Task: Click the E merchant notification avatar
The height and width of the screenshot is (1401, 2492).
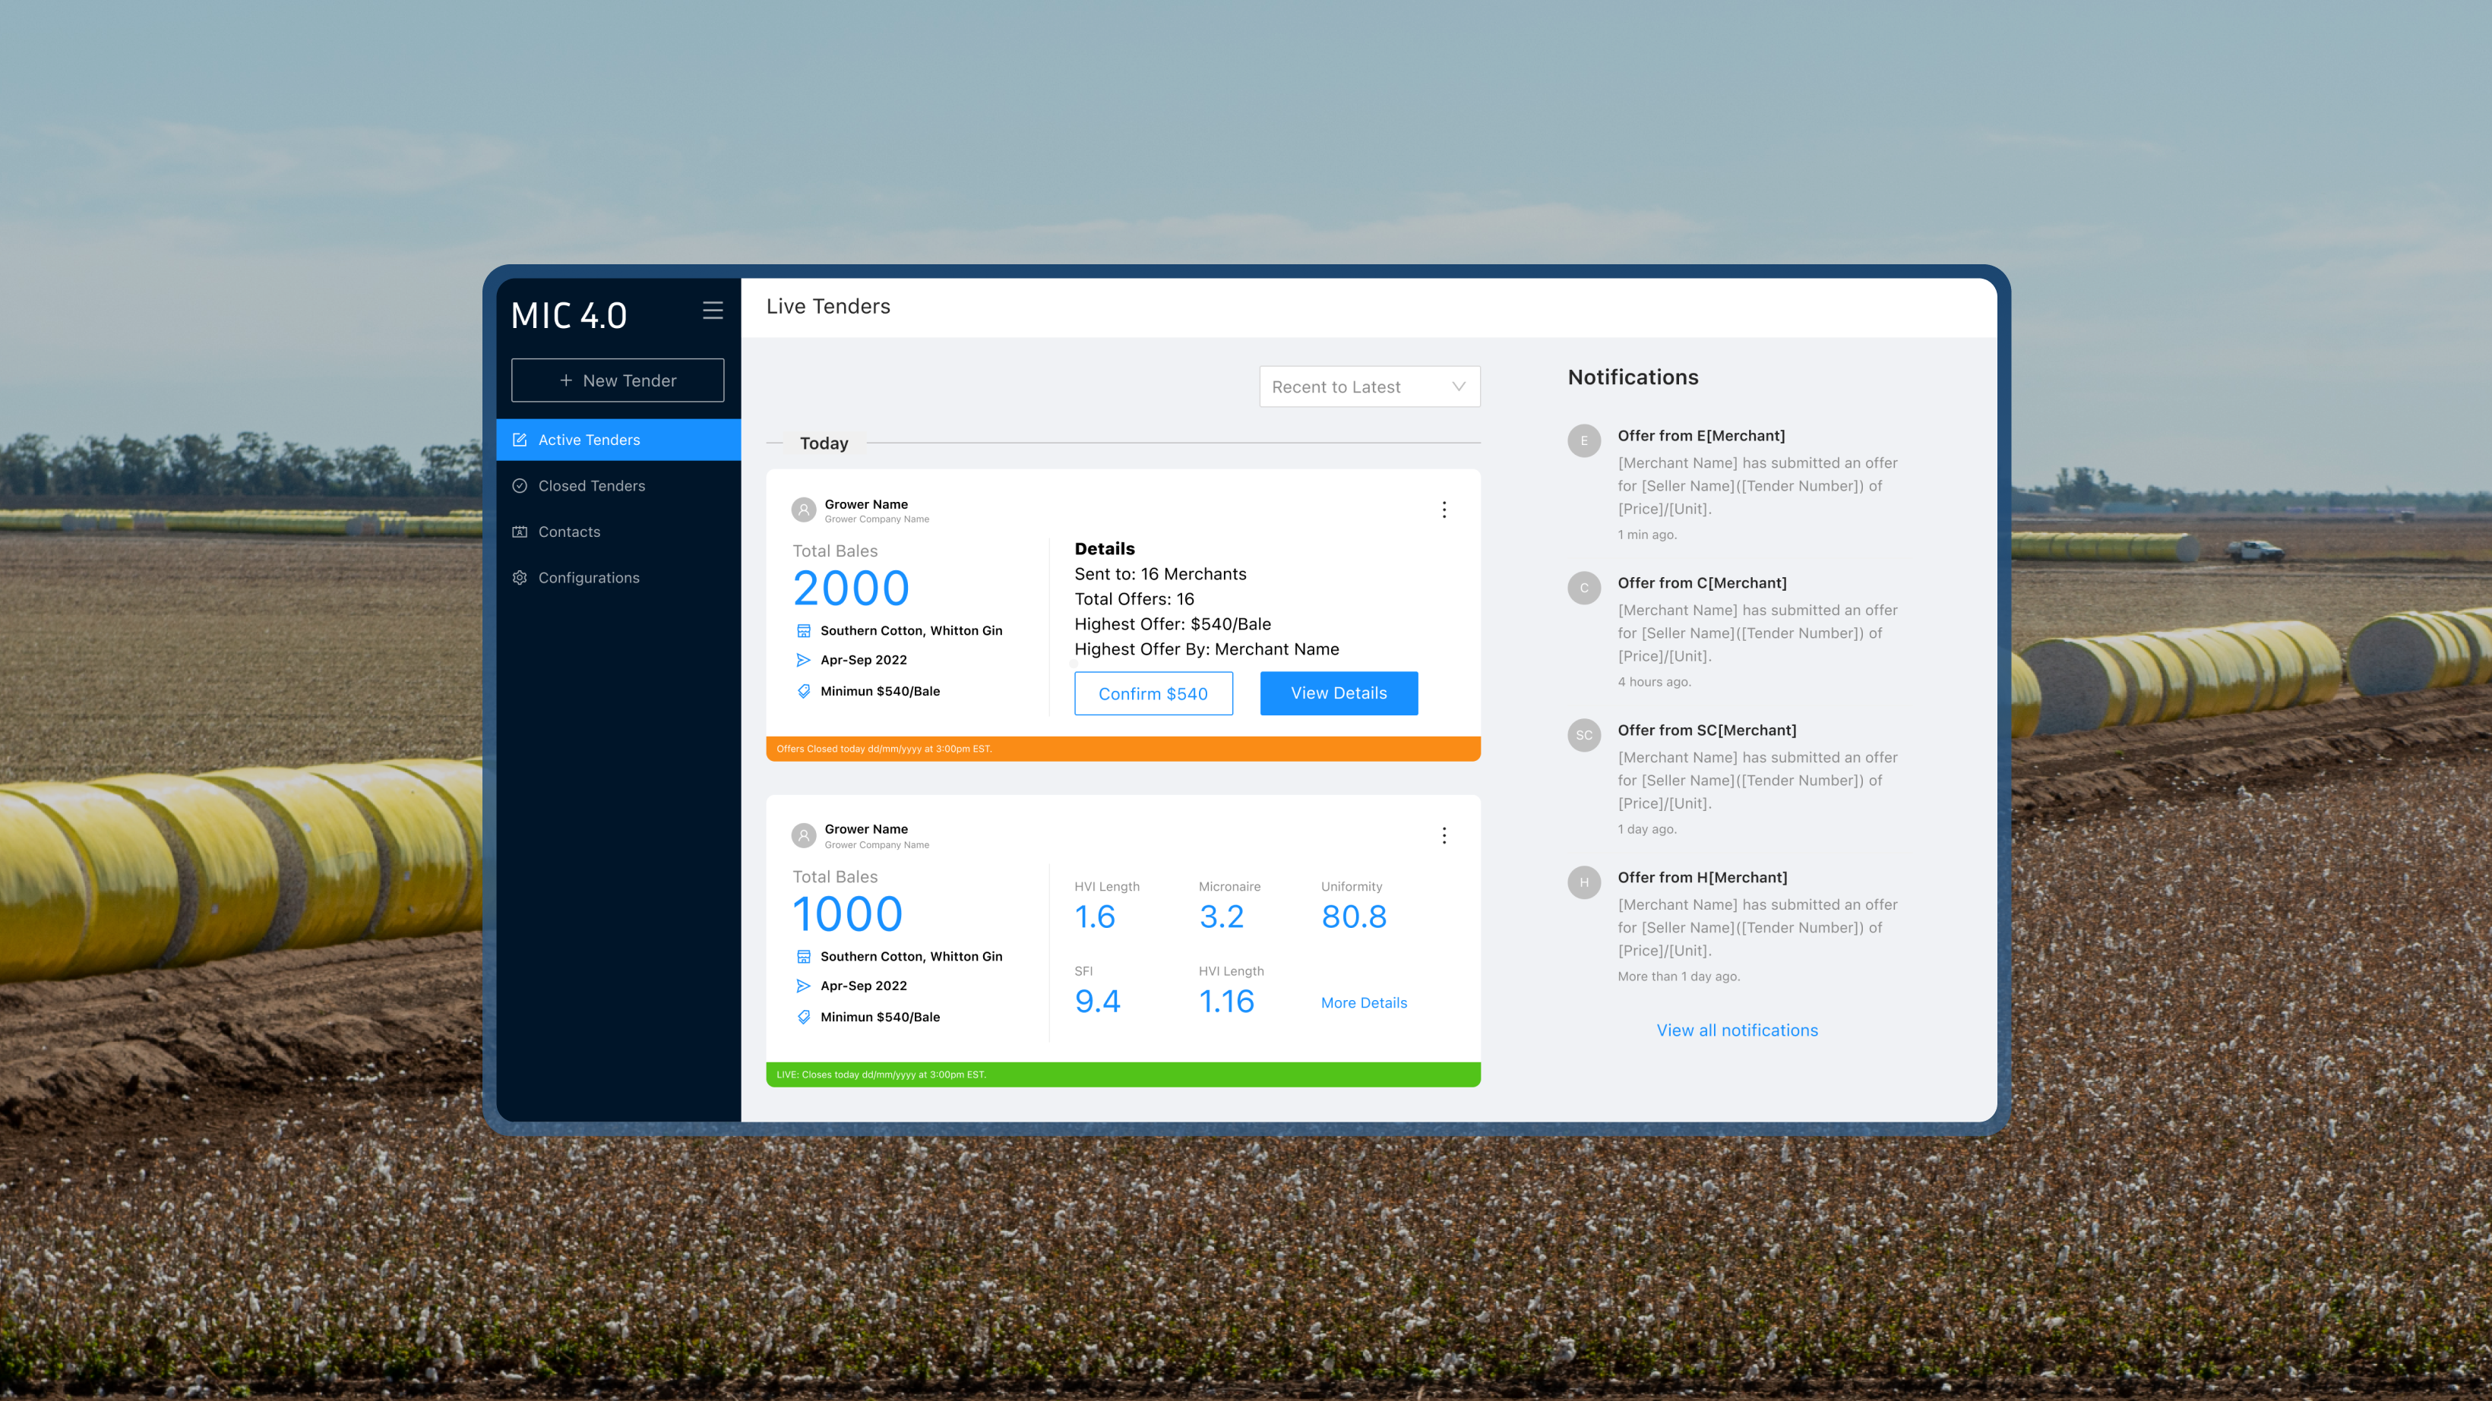Action: pyautogui.click(x=1583, y=441)
